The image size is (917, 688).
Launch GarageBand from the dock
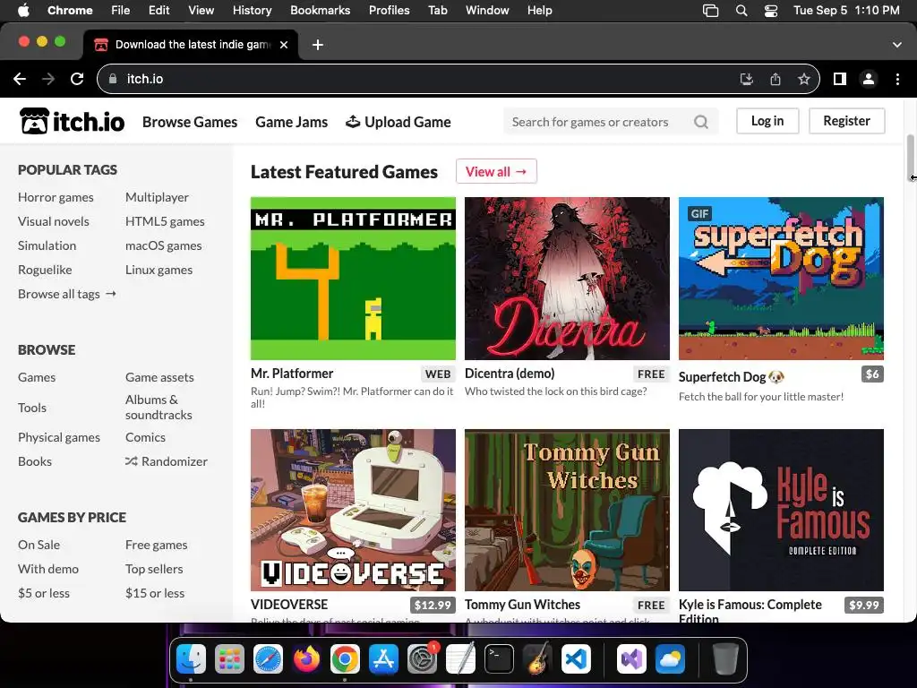pos(537,659)
